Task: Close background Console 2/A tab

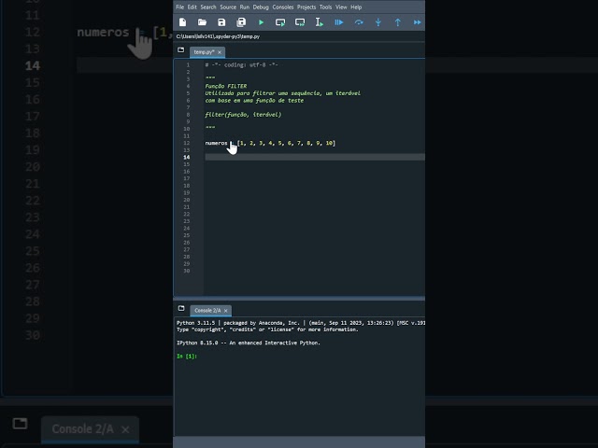Action: 125,429
